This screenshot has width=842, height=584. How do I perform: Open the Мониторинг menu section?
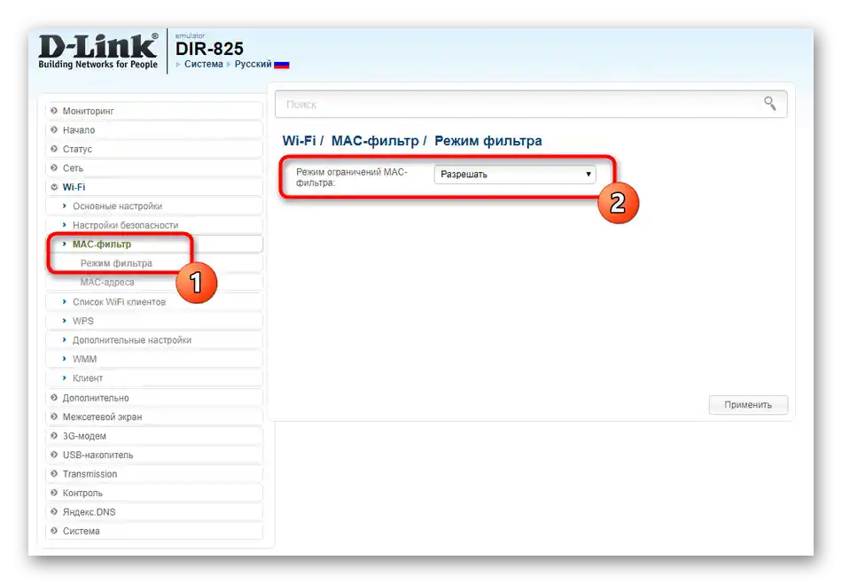pos(154,111)
